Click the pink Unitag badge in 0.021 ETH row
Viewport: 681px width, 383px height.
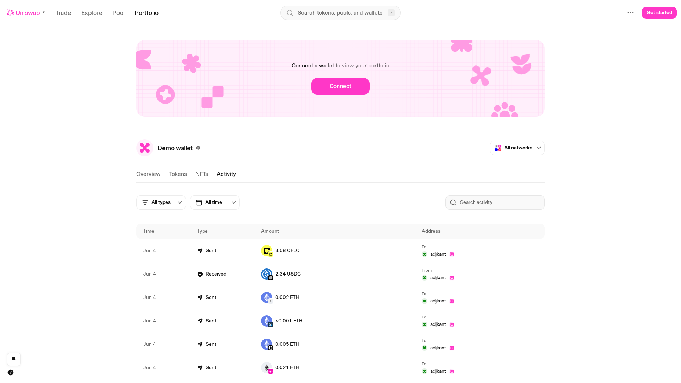point(452,371)
